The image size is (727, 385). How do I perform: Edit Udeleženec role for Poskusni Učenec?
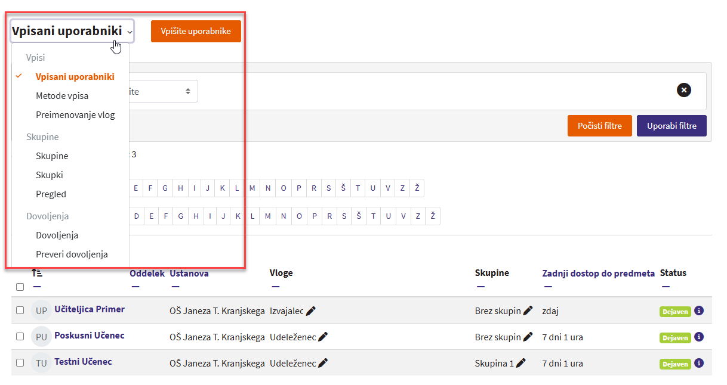(x=323, y=337)
